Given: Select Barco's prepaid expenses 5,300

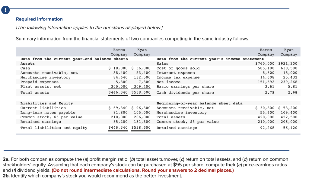Looking at the screenshot, I should tap(122, 82).
